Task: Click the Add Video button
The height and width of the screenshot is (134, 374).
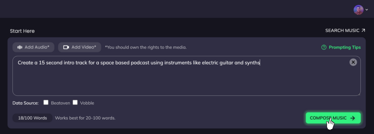Action: coord(80,47)
